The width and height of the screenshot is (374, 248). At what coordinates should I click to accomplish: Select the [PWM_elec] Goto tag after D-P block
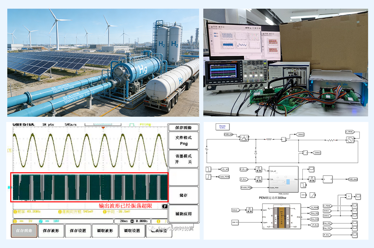pos(353,179)
